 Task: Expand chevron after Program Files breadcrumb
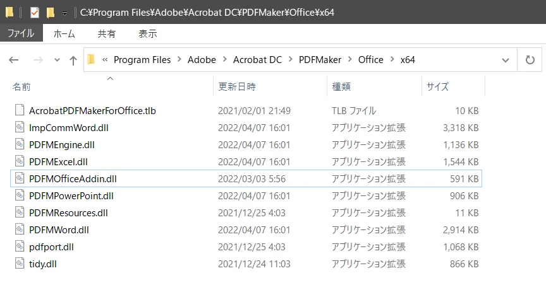[179, 59]
